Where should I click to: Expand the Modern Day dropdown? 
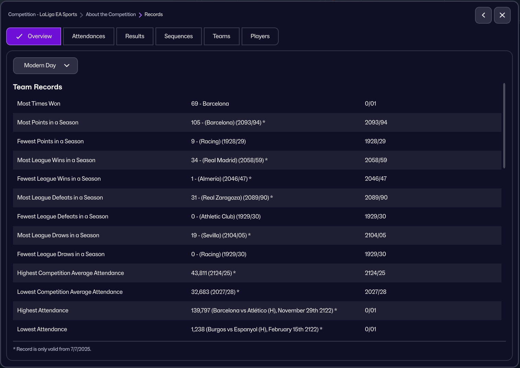tap(45, 66)
